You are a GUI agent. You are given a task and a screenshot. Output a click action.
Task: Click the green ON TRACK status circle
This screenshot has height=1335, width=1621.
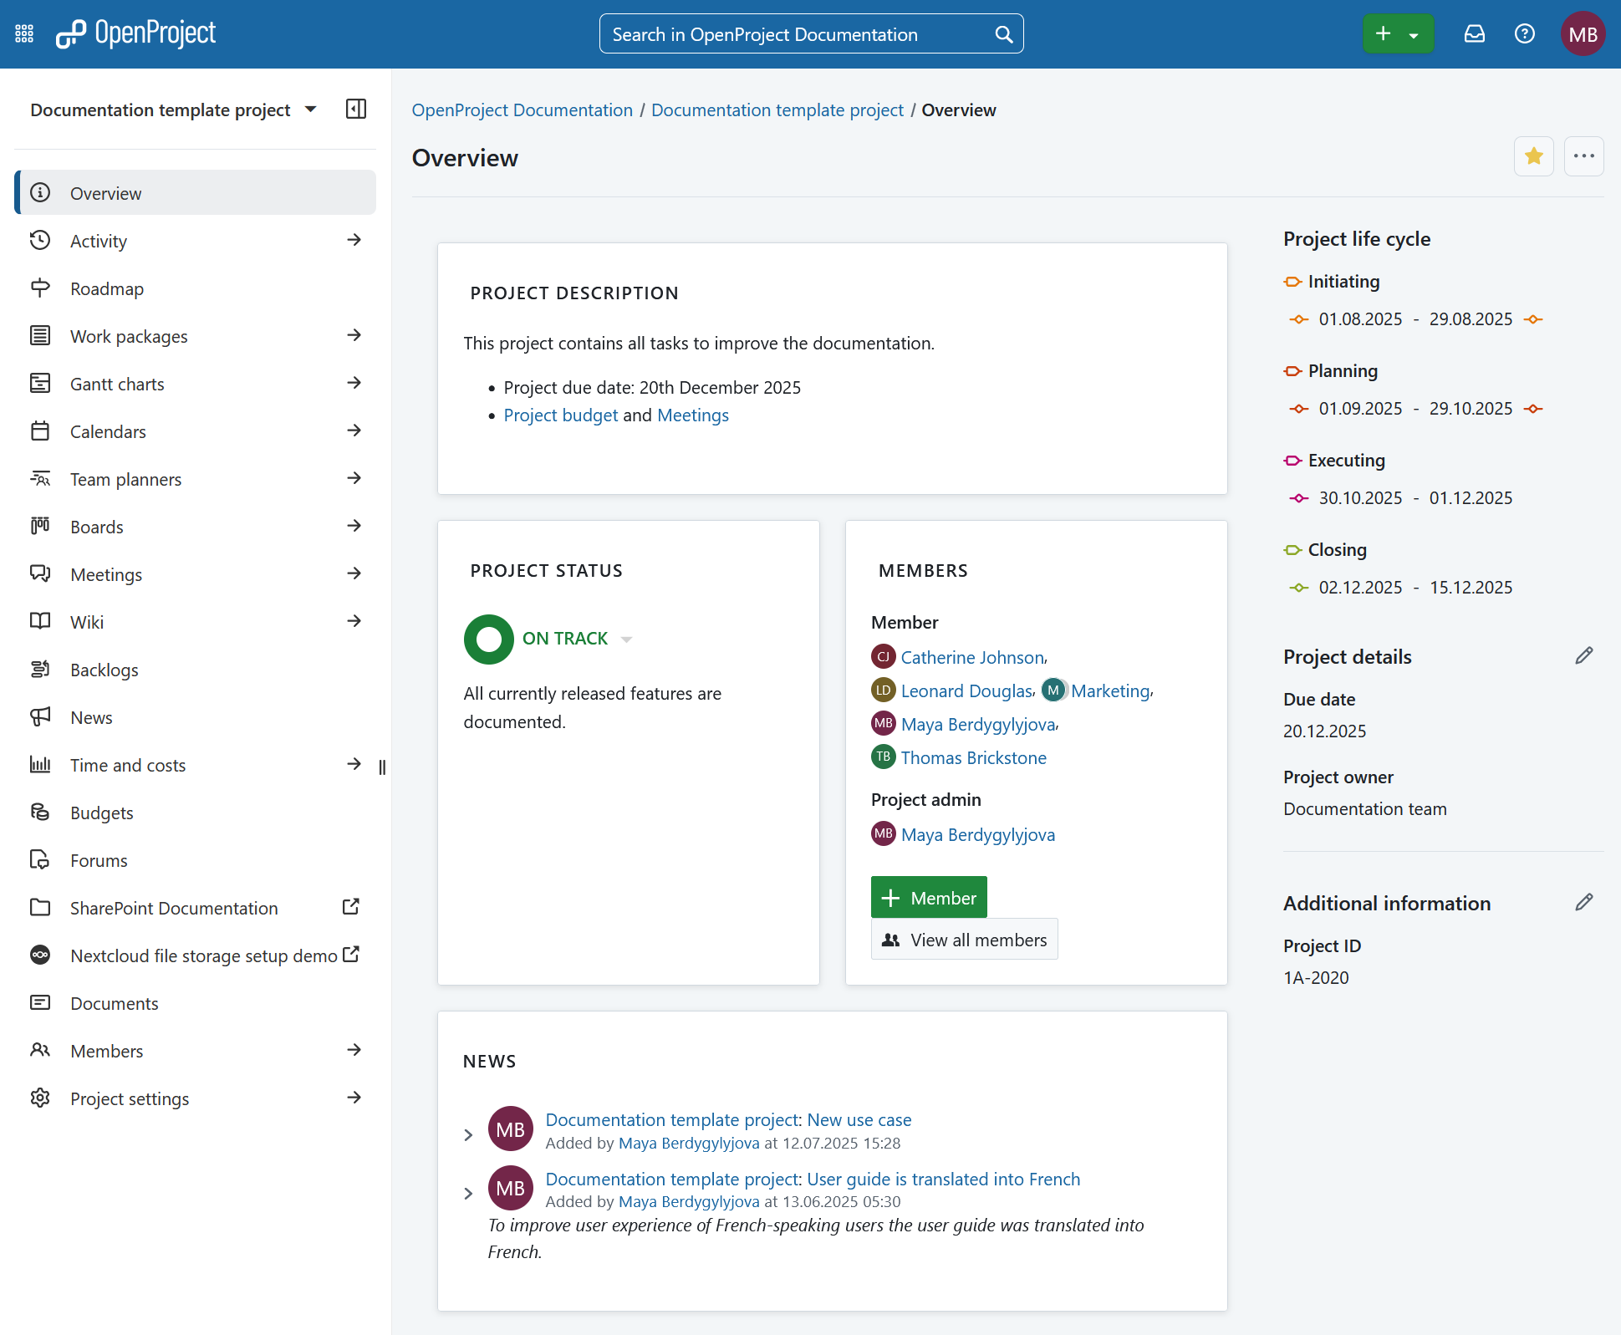point(489,639)
